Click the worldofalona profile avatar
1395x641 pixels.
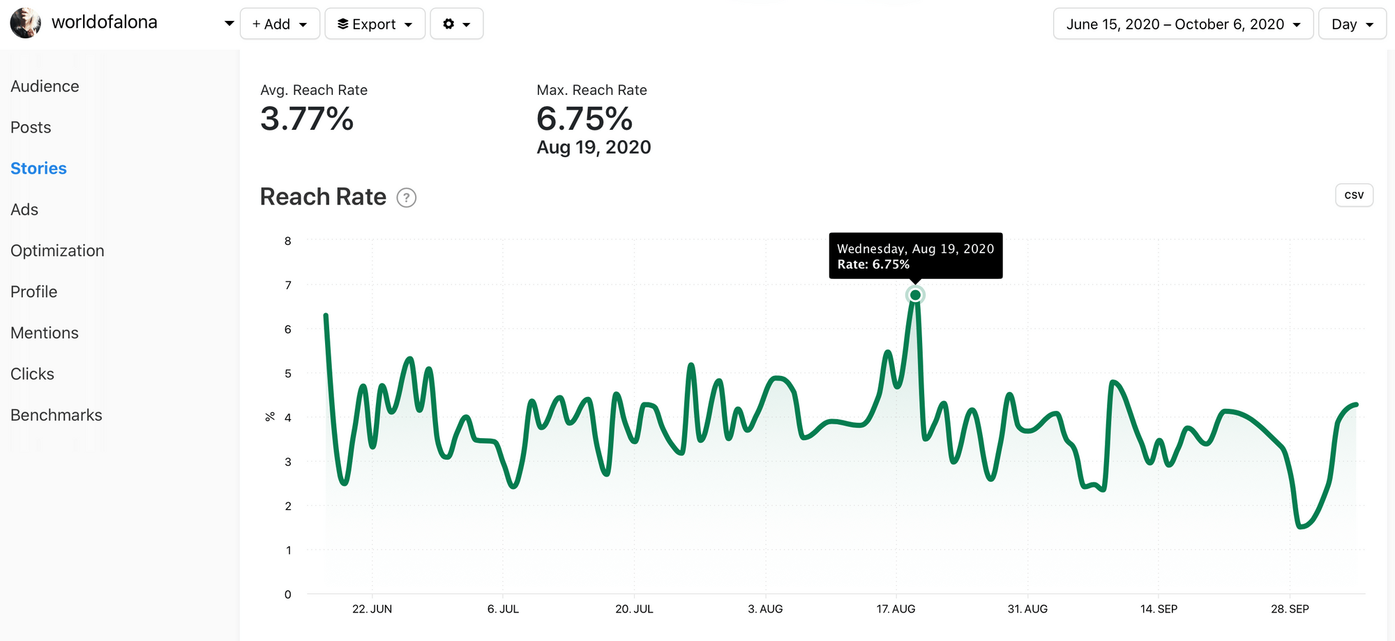coord(25,23)
